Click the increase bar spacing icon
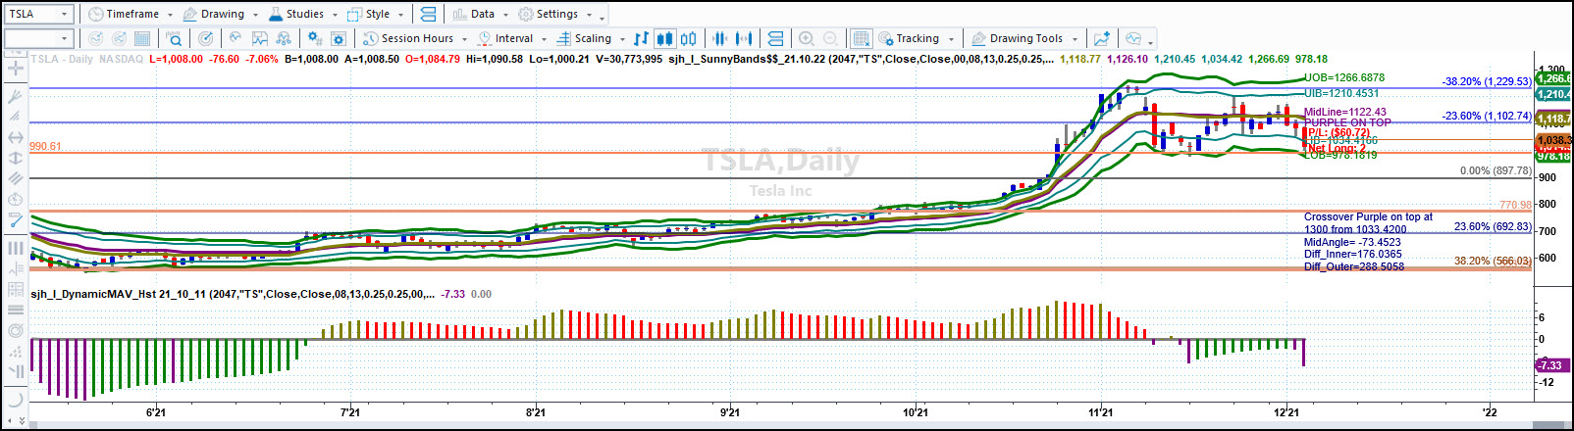This screenshot has height=431, width=1574. 745,38
